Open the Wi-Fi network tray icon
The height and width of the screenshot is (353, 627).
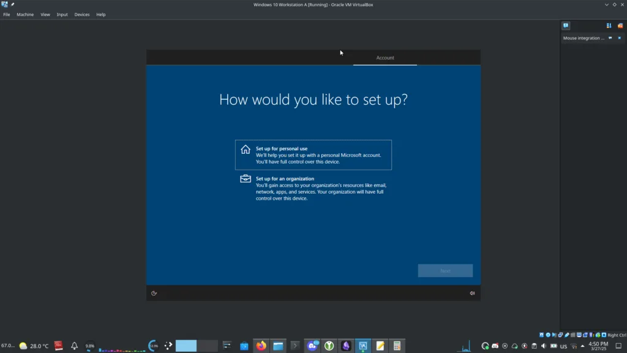574,346
